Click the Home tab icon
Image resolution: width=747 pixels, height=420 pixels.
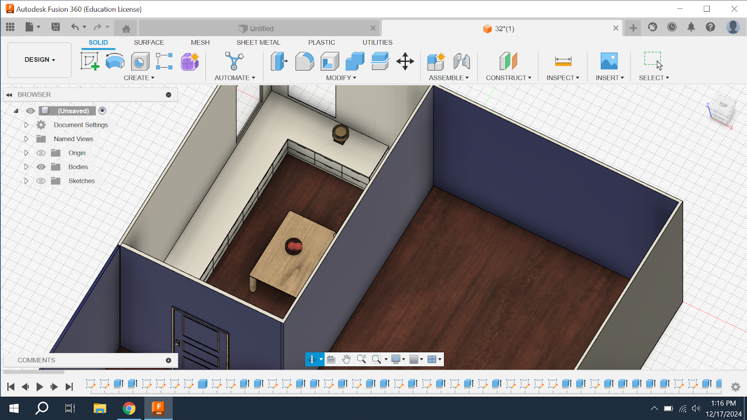(x=126, y=29)
